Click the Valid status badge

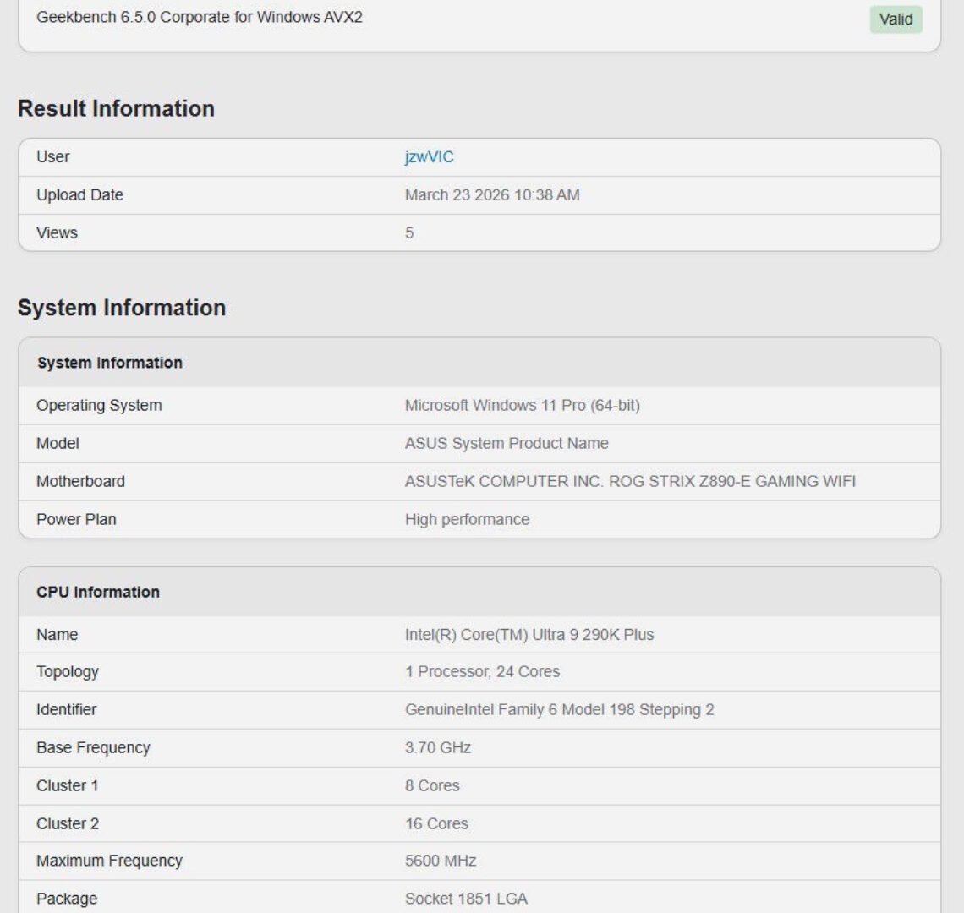(x=896, y=19)
